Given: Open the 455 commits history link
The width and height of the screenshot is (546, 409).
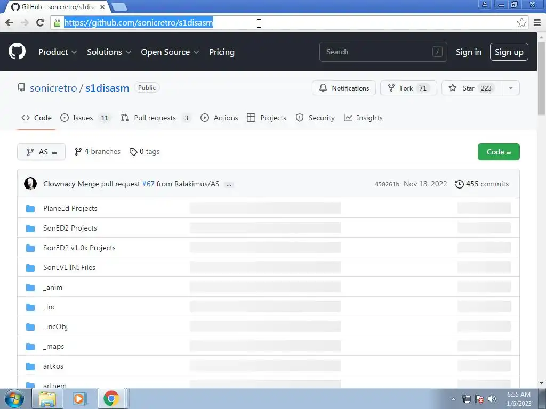Looking at the screenshot, I should tap(482, 184).
